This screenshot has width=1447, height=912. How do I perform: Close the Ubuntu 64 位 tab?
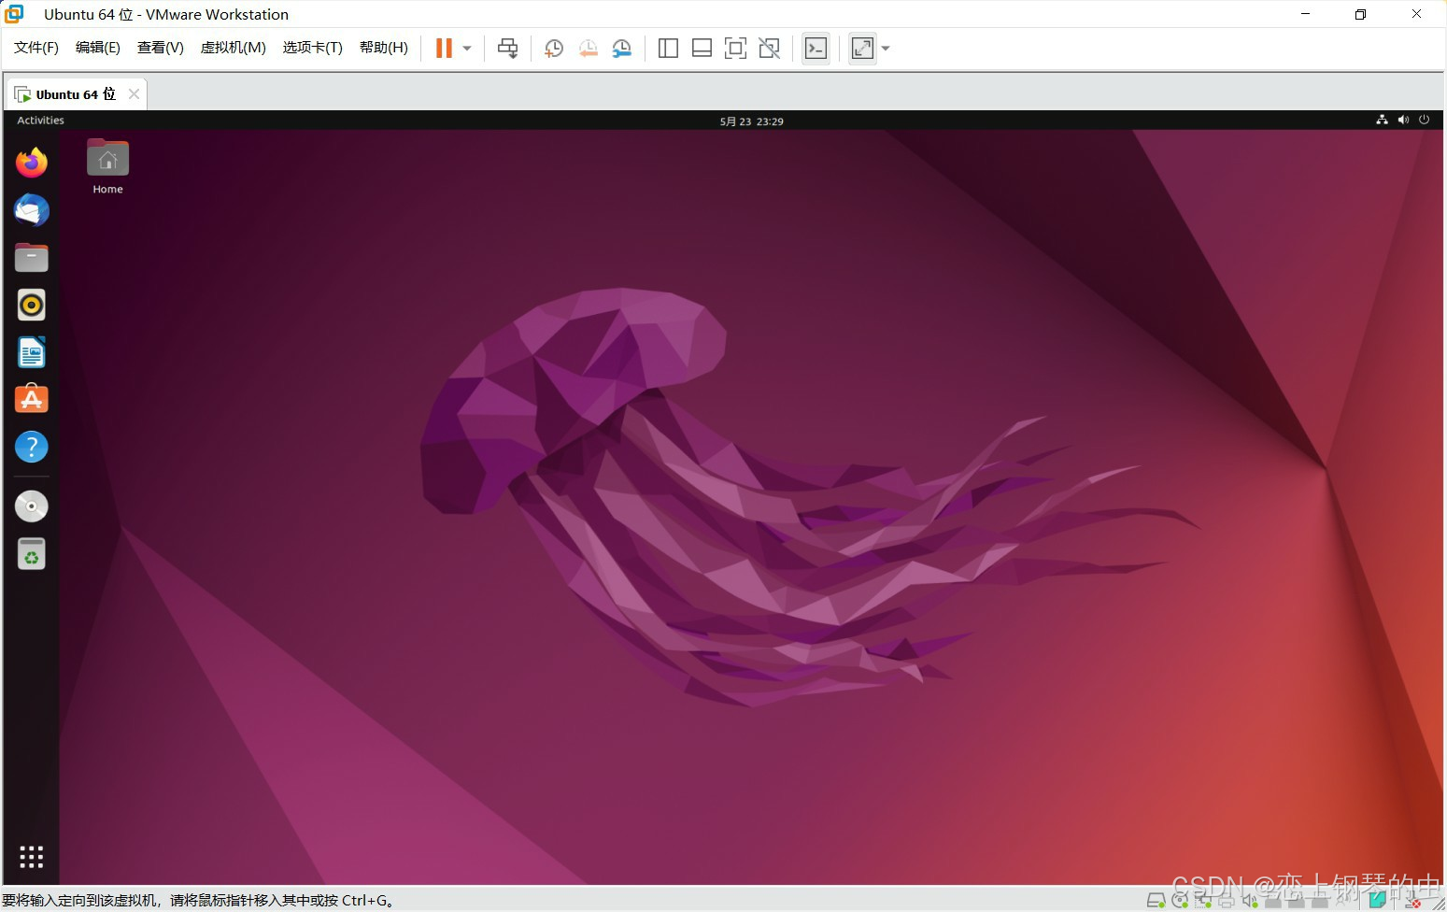click(x=134, y=94)
